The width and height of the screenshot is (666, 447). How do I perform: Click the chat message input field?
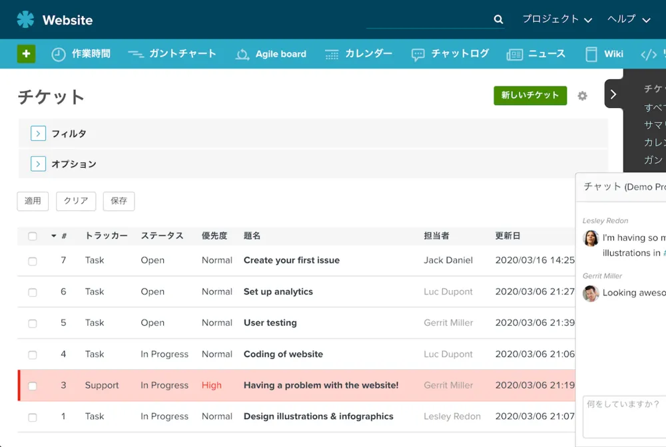(x=623, y=416)
